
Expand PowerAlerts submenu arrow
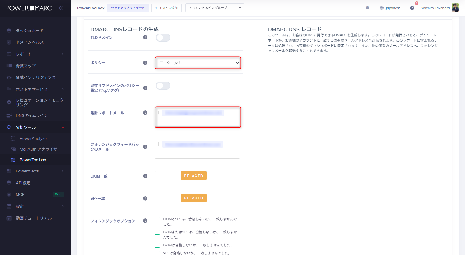[63, 171]
